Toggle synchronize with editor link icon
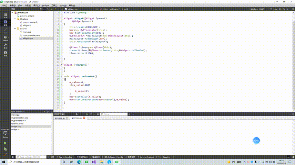 [44, 9]
